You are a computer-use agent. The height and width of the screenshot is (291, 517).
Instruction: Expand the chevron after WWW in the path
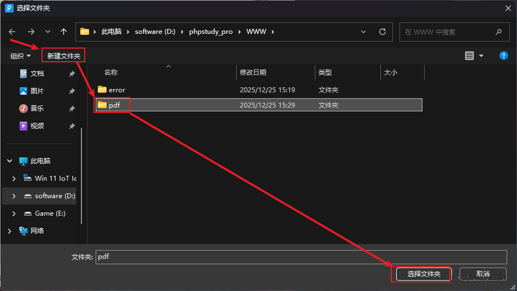[273, 32]
